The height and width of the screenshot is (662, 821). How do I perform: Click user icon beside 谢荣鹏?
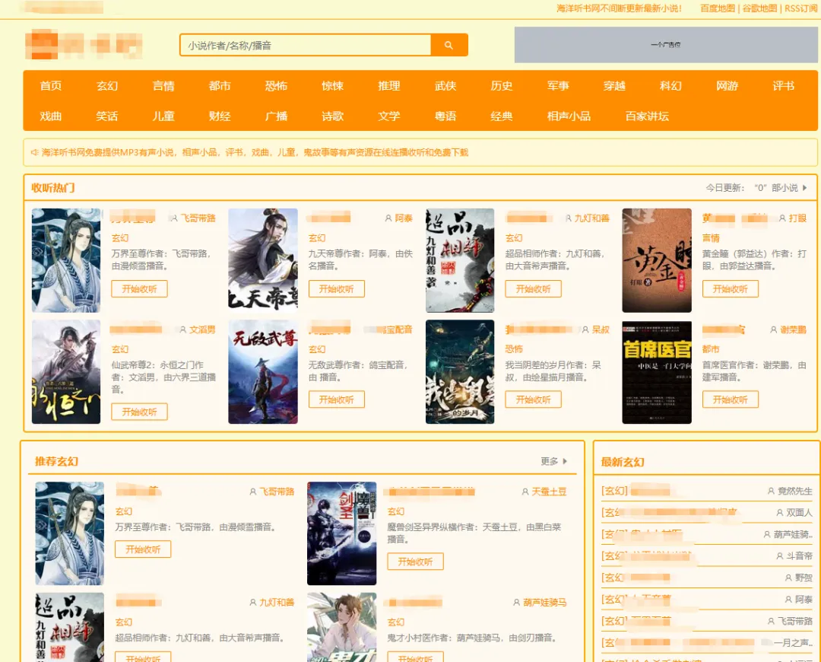point(773,329)
